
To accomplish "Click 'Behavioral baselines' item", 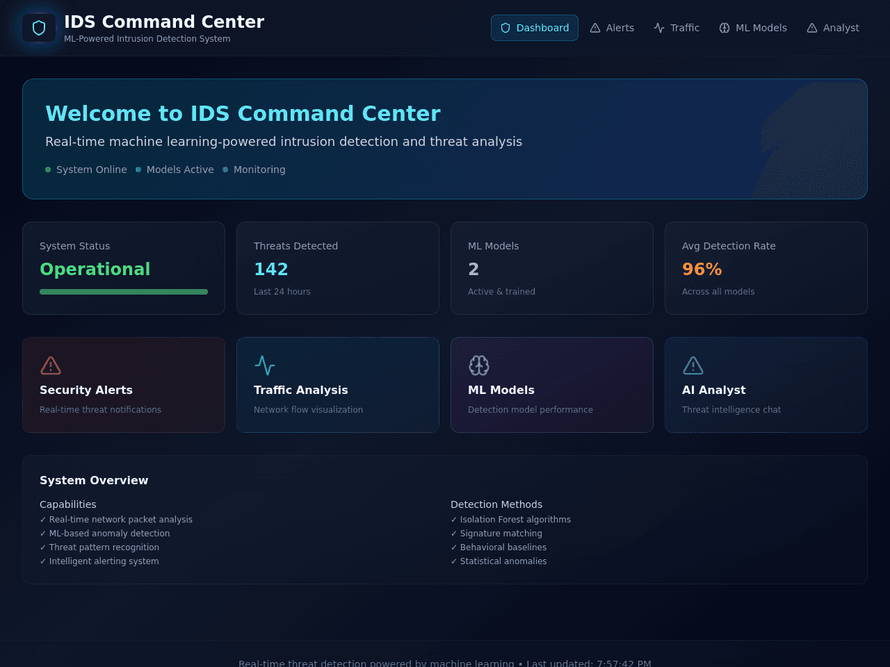I will (x=499, y=547).
